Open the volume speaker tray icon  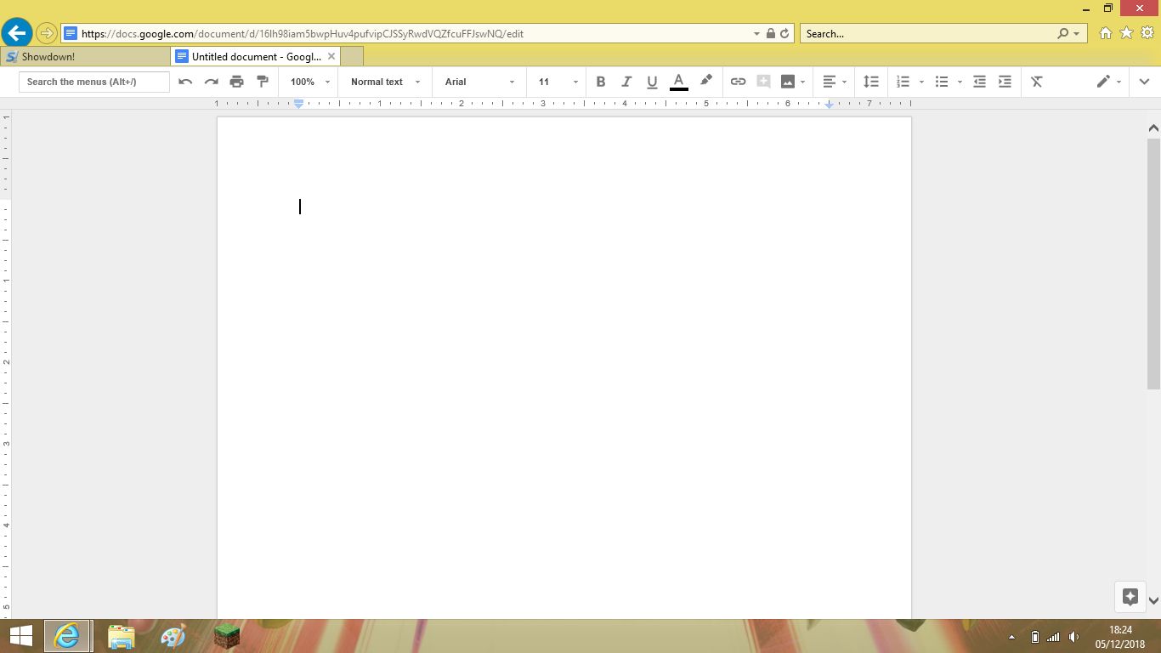tap(1073, 637)
